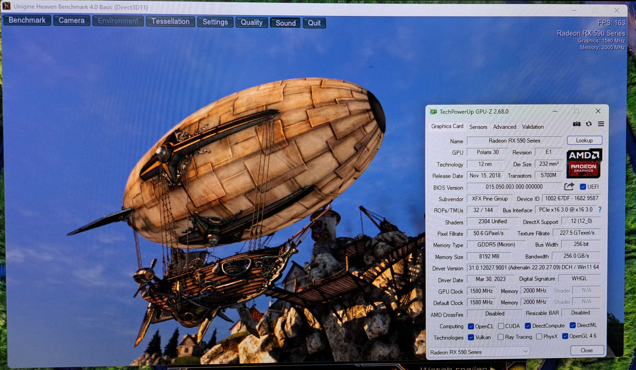Switch to the Advanced tab
This screenshot has height=370, width=636.
tap(505, 127)
